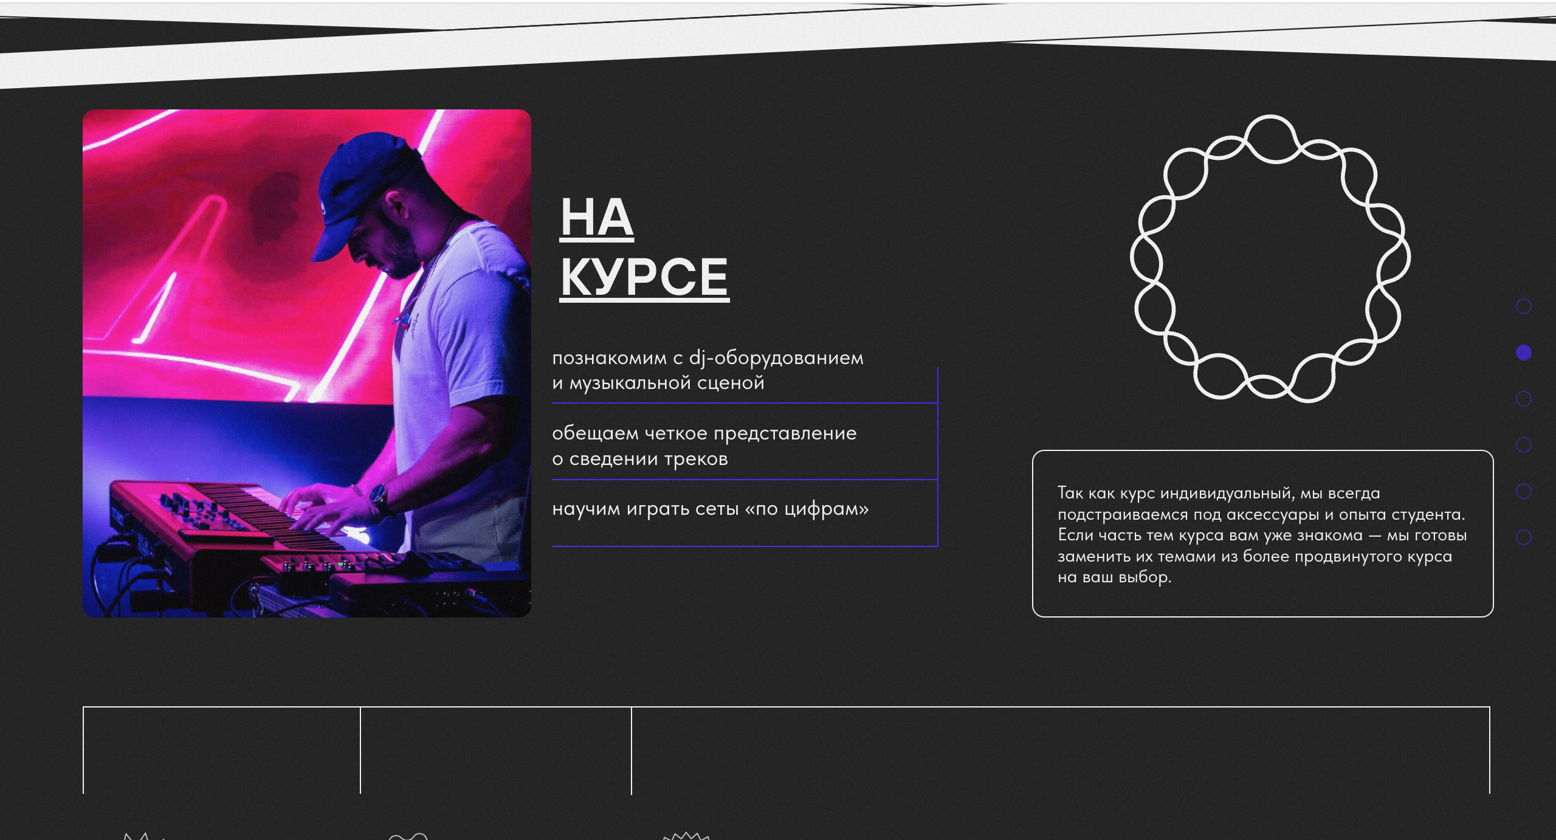
Task: Select the fourth section navigation dot
Action: pos(1523,445)
